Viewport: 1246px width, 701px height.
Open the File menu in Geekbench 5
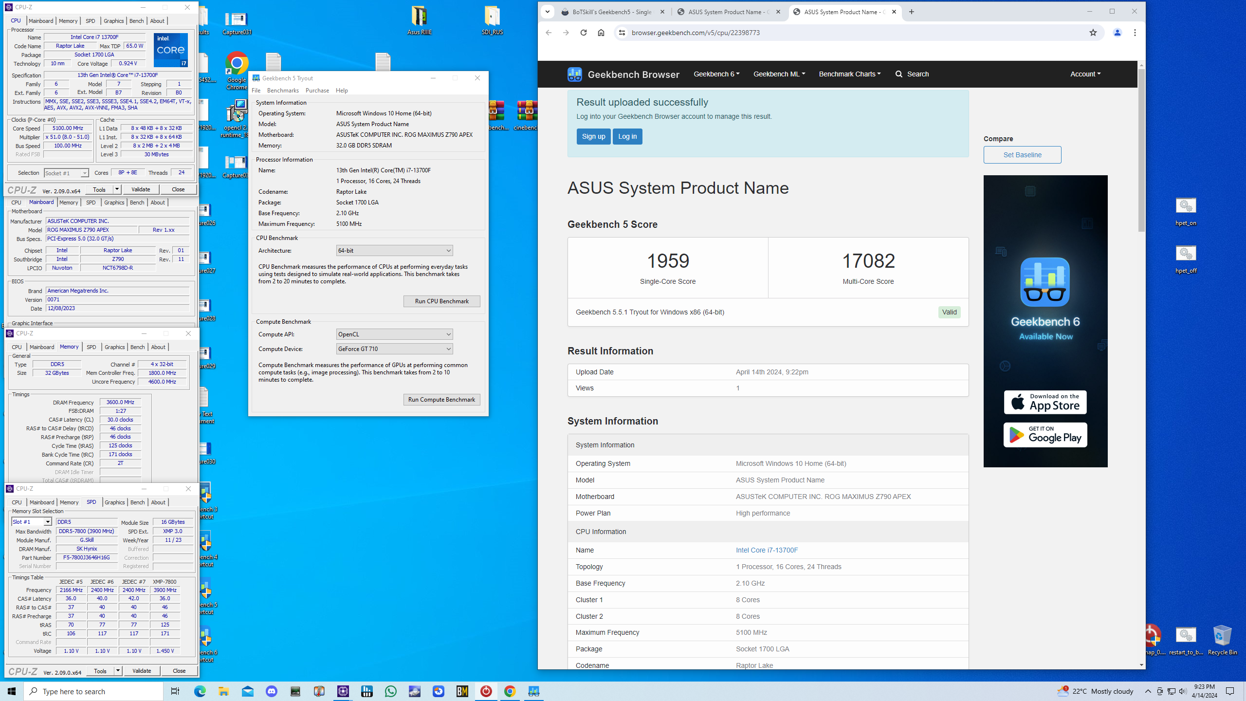(x=256, y=91)
